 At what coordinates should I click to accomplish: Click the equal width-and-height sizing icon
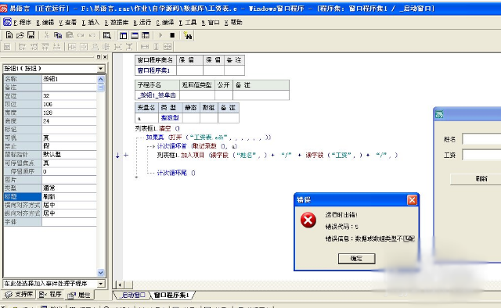tap(168, 47)
